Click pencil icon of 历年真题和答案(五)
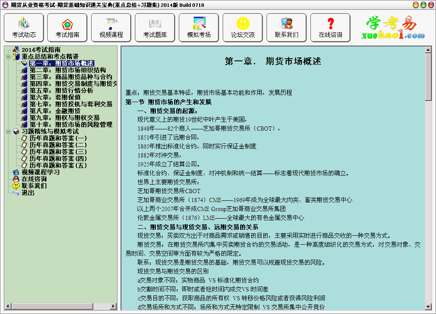Screen dimensions: 436x314 [24, 166]
